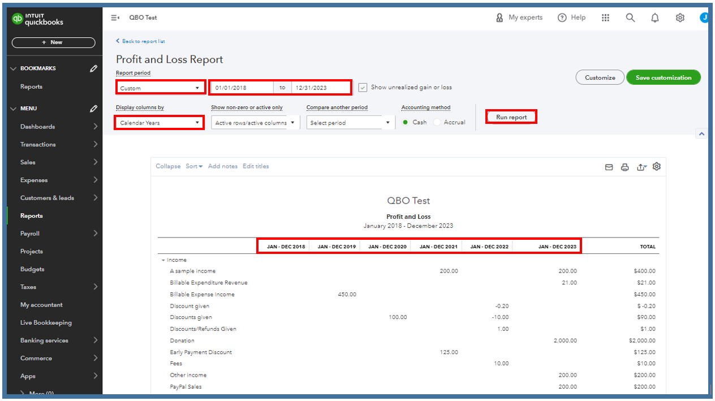This screenshot has height=401, width=715.
Task: Click the start date field 01/01/2018
Action: pos(242,88)
